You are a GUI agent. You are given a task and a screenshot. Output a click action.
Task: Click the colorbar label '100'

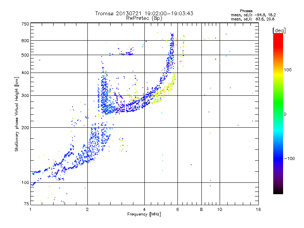[288, 70]
